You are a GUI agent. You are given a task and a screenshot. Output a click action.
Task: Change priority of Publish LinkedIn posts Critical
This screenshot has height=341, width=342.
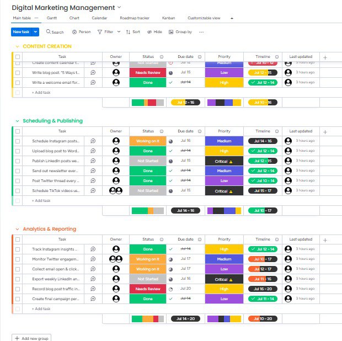coord(224,161)
